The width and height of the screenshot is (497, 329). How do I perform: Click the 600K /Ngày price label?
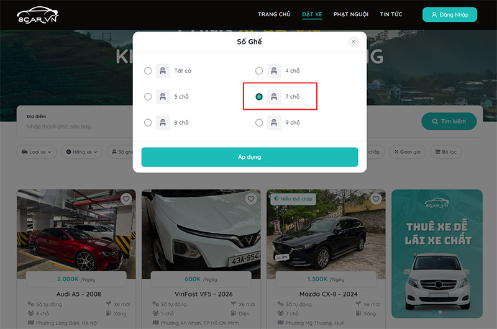click(x=201, y=279)
